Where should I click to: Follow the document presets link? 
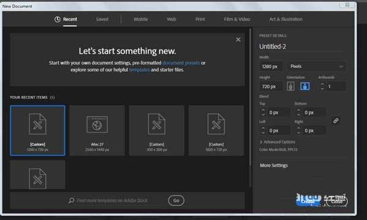(x=181, y=63)
